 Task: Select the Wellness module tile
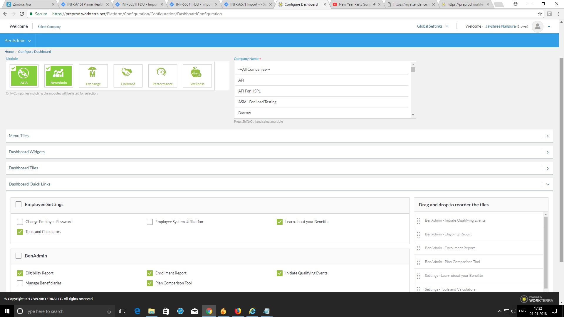click(x=197, y=76)
